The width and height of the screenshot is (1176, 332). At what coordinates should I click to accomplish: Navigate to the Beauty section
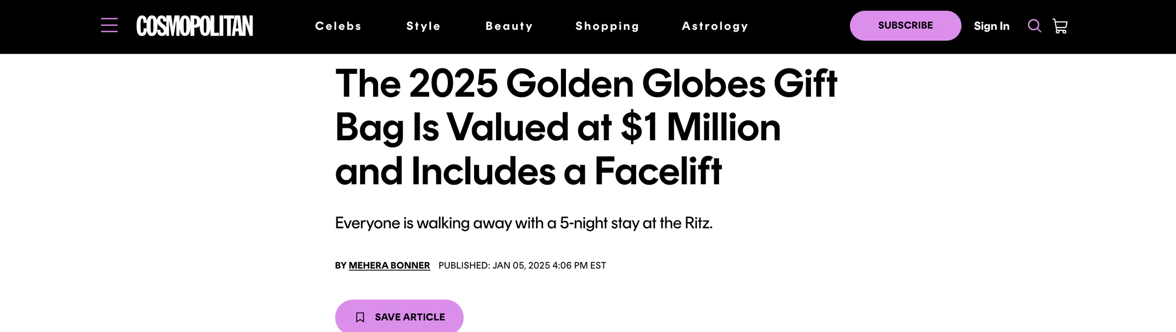point(509,26)
